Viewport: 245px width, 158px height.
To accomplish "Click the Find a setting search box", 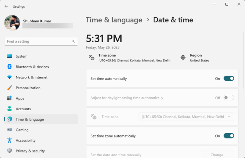I will tap(38, 41).
